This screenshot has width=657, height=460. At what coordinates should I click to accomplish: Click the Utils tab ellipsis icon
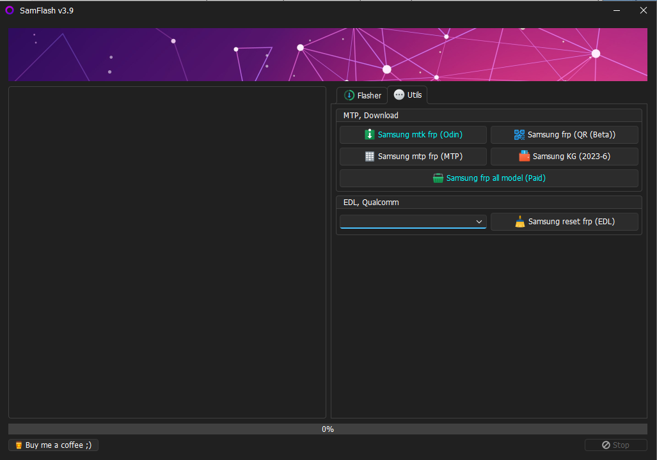399,95
